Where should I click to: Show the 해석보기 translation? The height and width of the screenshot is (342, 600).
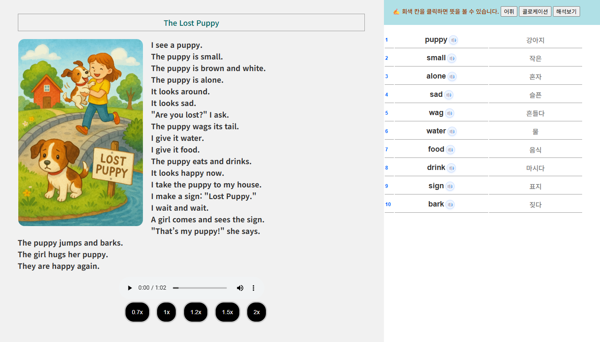pyautogui.click(x=566, y=12)
